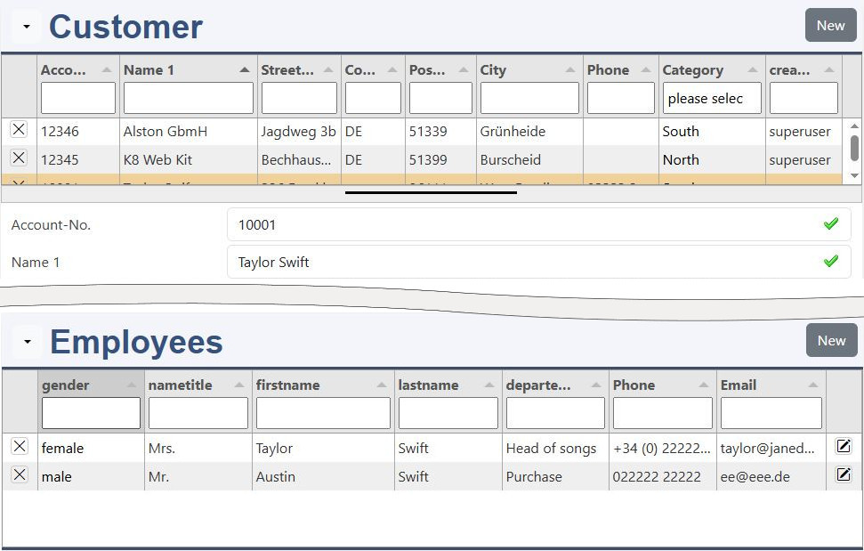Open the Category filter dropdown
The image size is (864, 551).
(711, 98)
